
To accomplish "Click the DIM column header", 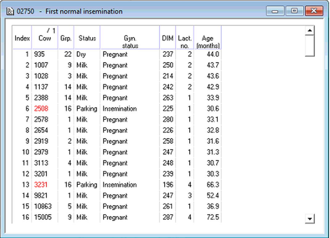I will click(168, 38).
